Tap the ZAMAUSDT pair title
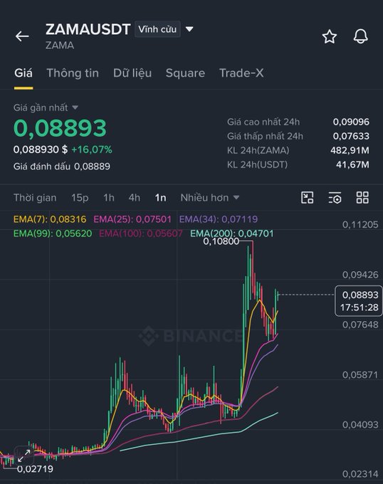 [88, 29]
